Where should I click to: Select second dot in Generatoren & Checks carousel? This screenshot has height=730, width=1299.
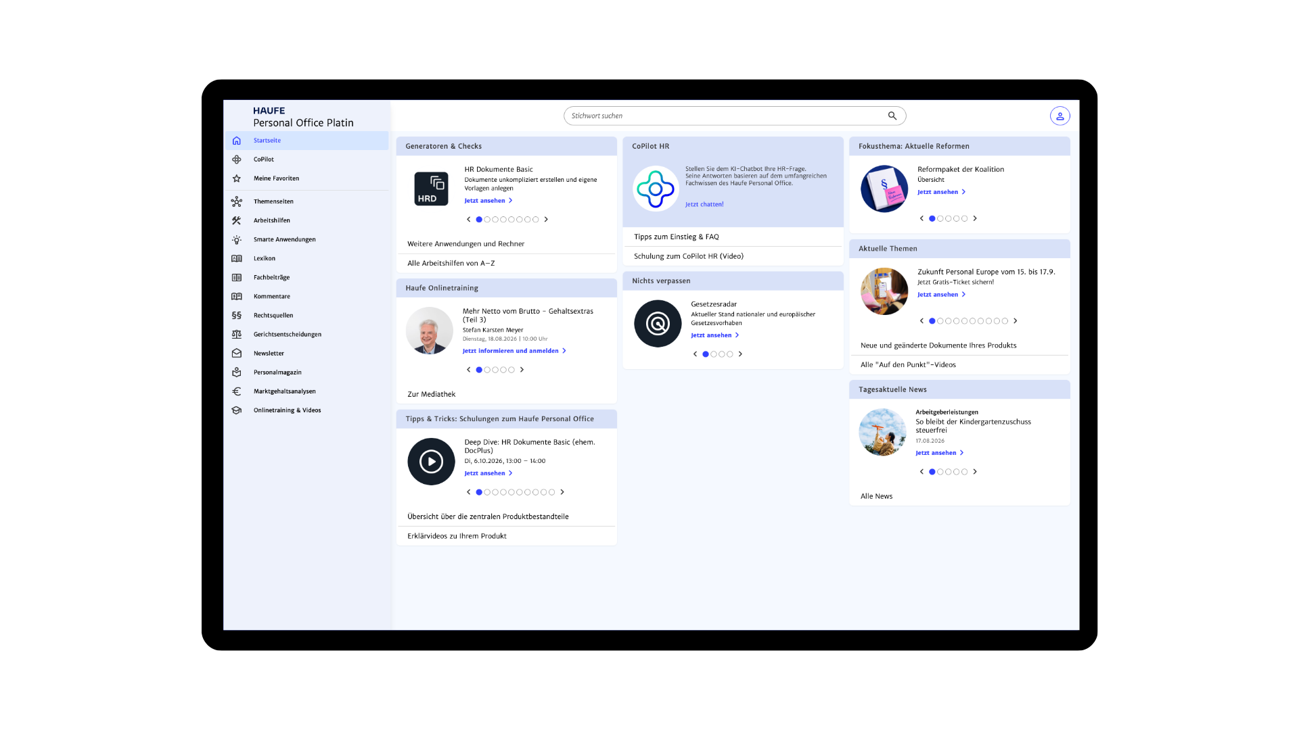(487, 220)
